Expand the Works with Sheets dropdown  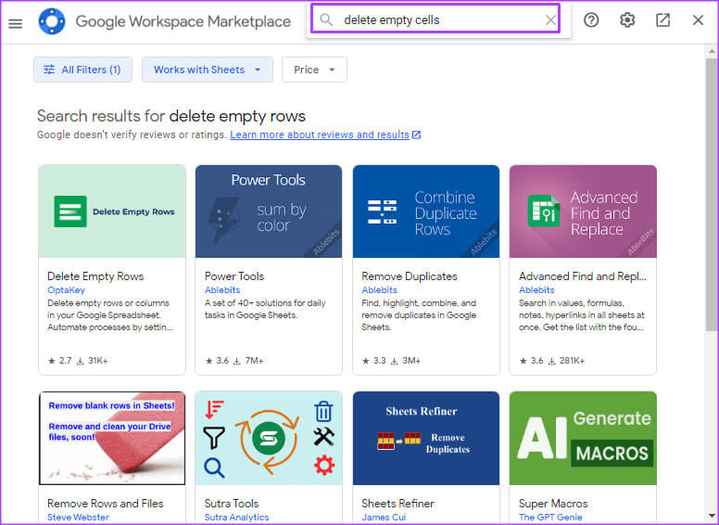click(208, 70)
